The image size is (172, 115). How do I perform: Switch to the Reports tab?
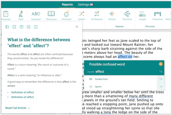[67, 5]
